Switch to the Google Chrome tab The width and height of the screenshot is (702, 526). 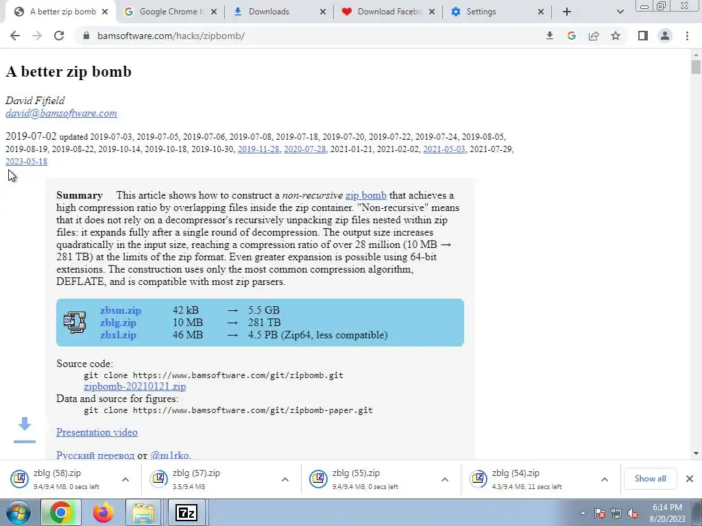coord(170,12)
